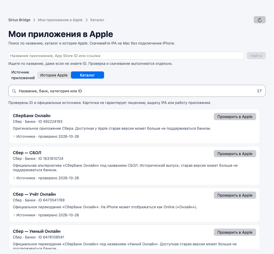Click the СберБанк Онлайн card title
The height and width of the screenshot is (254, 274).
32,116
